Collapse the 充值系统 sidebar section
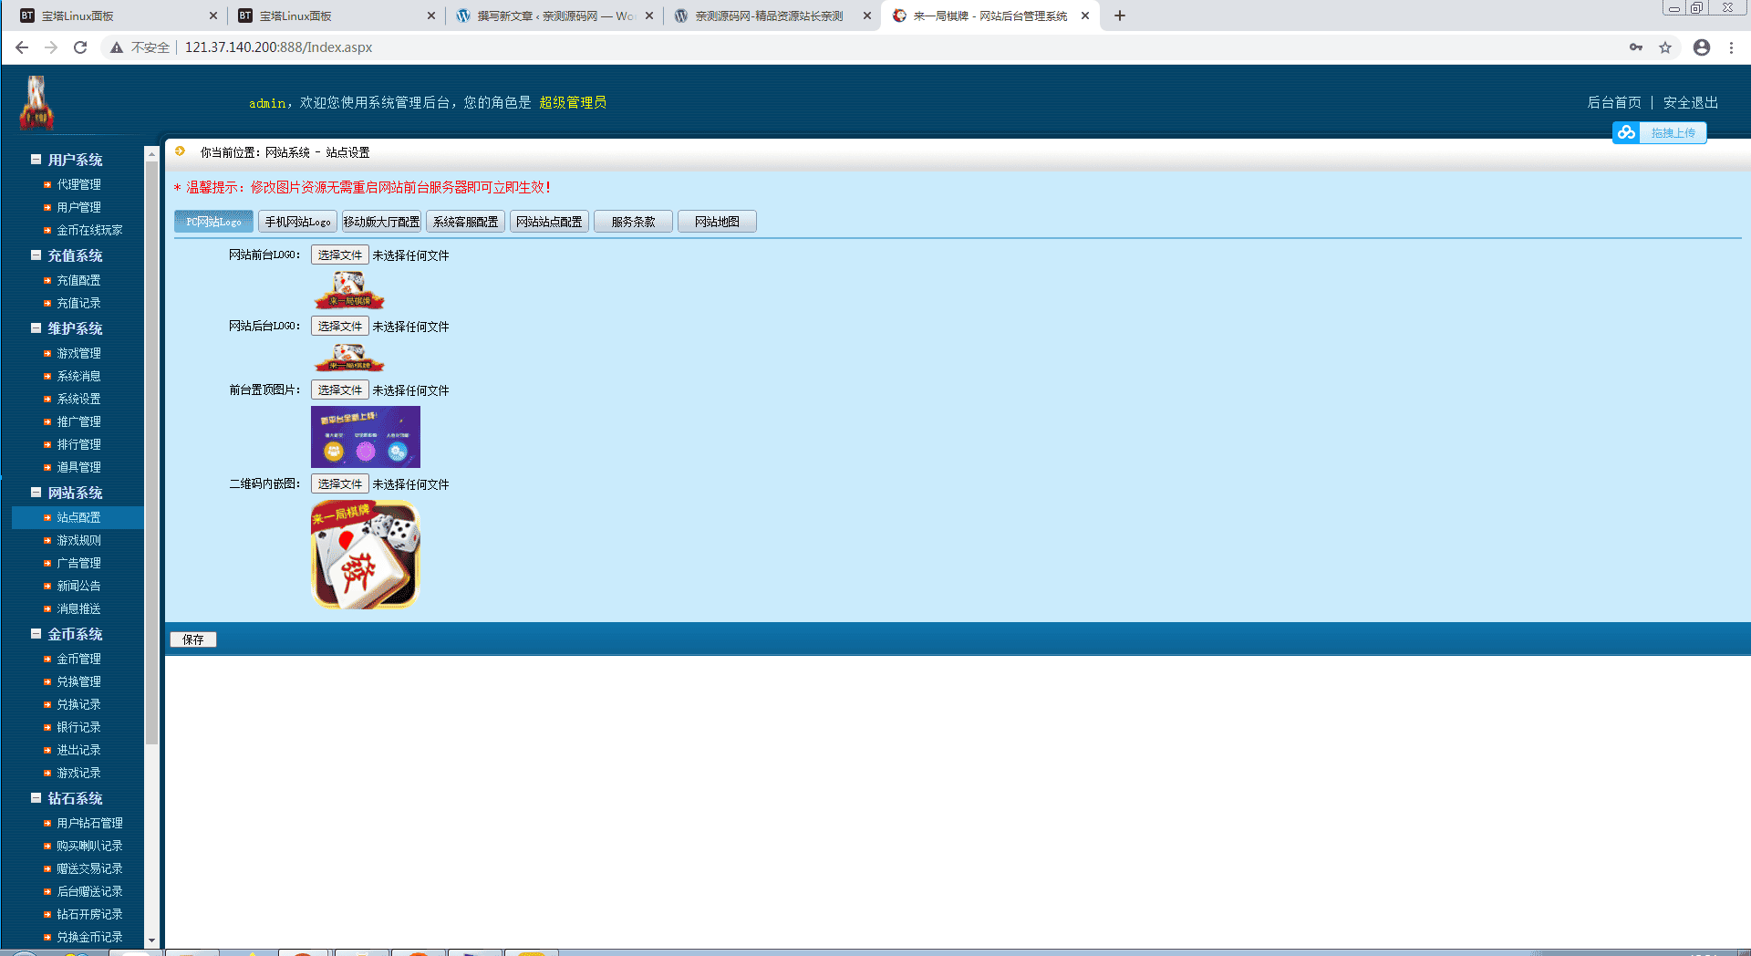Screen dimensions: 1751x956 click(36, 255)
